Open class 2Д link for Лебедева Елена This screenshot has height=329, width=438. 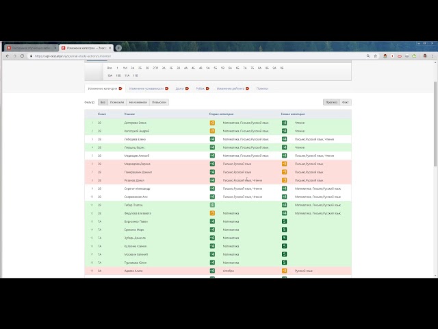(100, 139)
